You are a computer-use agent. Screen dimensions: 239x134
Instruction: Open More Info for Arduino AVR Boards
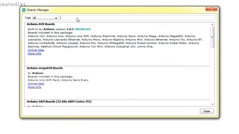pyautogui.click(x=35, y=54)
